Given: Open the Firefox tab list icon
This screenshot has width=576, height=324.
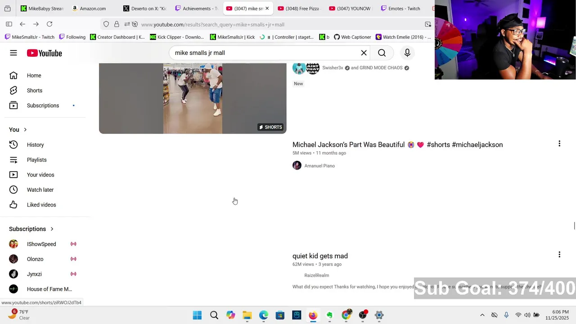Looking at the screenshot, I should (7, 9).
